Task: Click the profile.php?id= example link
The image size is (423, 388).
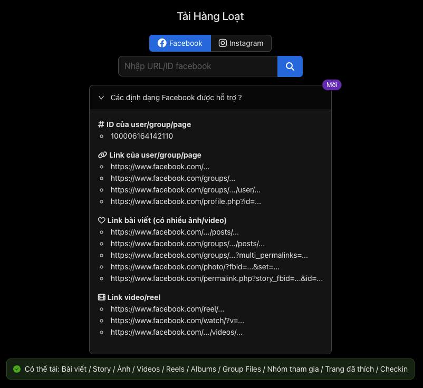Action: coord(186,201)
